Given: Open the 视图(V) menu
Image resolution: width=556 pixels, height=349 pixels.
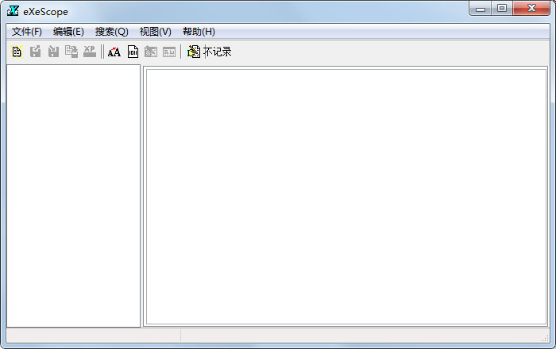Looking at the screenshot, I should tap(155, 32).
